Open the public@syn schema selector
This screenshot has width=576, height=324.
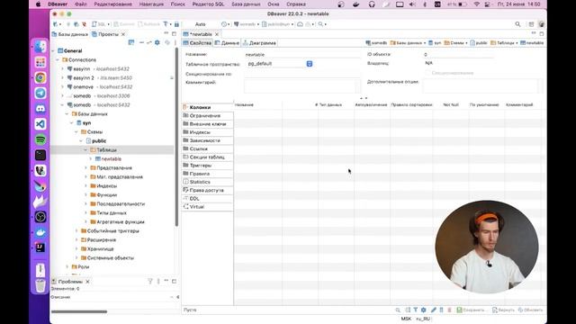click(278, 24)
